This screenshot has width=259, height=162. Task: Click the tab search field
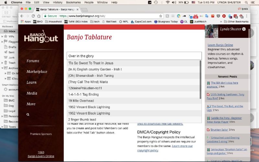point(134,56)
